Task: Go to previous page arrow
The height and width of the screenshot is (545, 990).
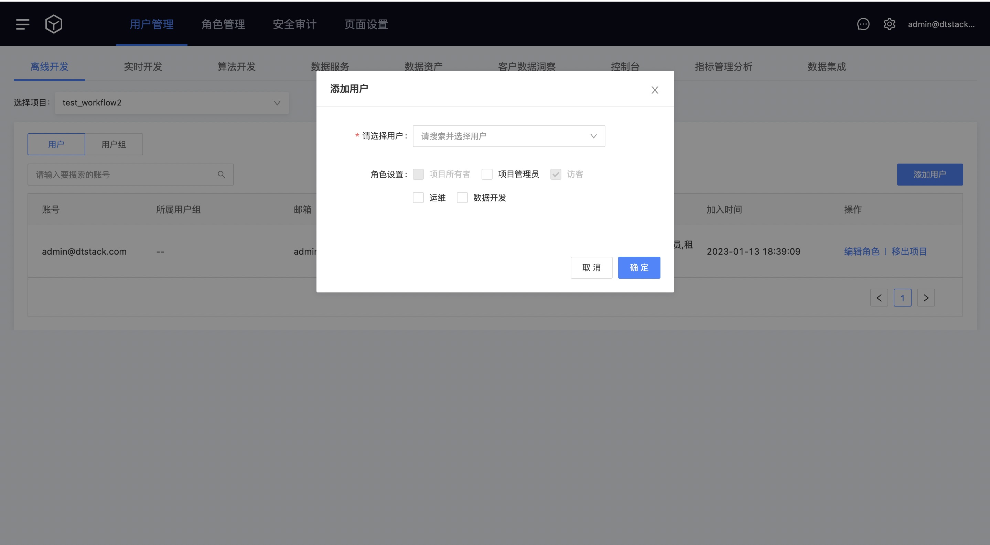Action: 879,298
